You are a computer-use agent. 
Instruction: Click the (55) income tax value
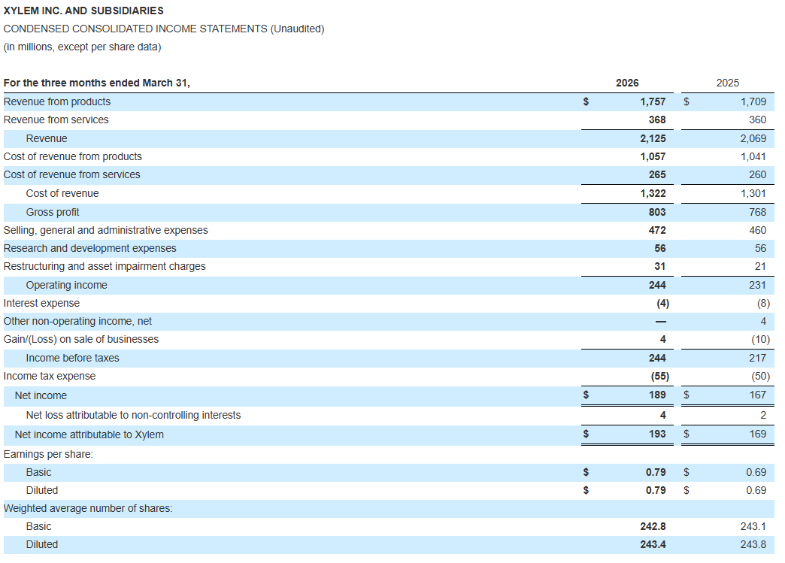point(660,377)
